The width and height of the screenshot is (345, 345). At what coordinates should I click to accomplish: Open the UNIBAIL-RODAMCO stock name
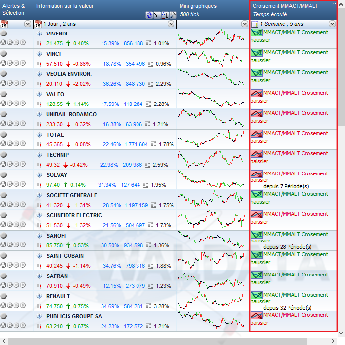click(71, 114)
